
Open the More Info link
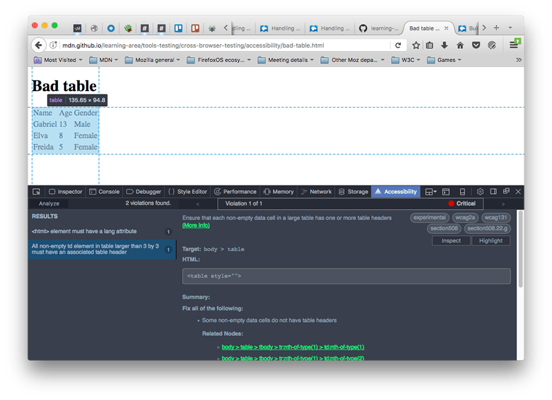[x=195, y=225]
